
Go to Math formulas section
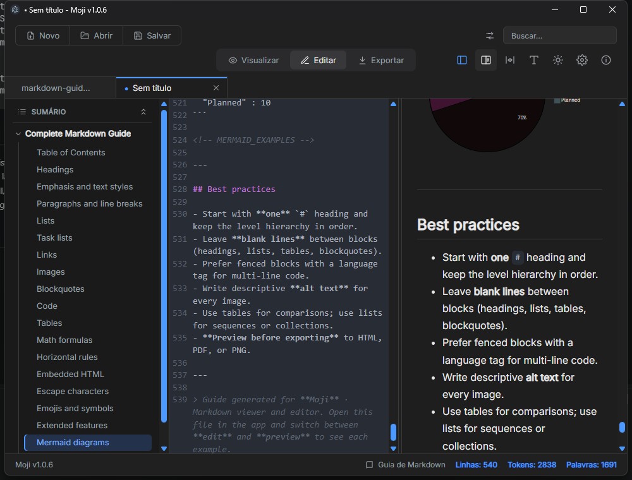[x=64, y=340]
